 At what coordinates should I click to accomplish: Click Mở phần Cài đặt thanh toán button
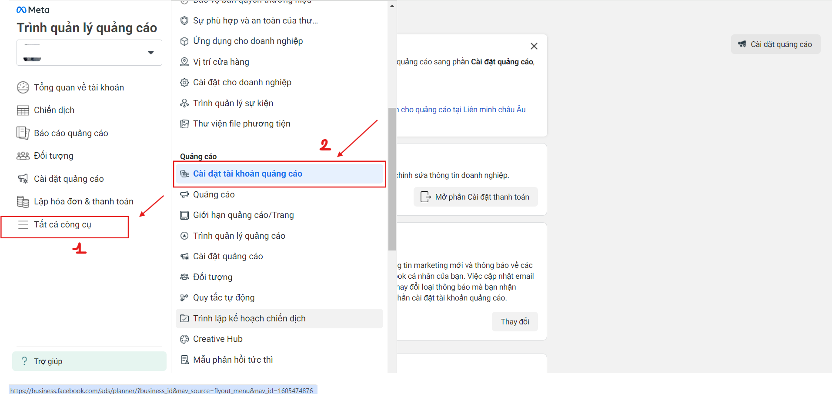click(x=475, y=197)
